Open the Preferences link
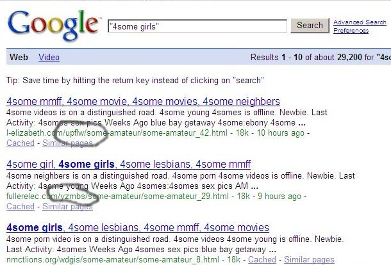 click(x=351, y=31)
